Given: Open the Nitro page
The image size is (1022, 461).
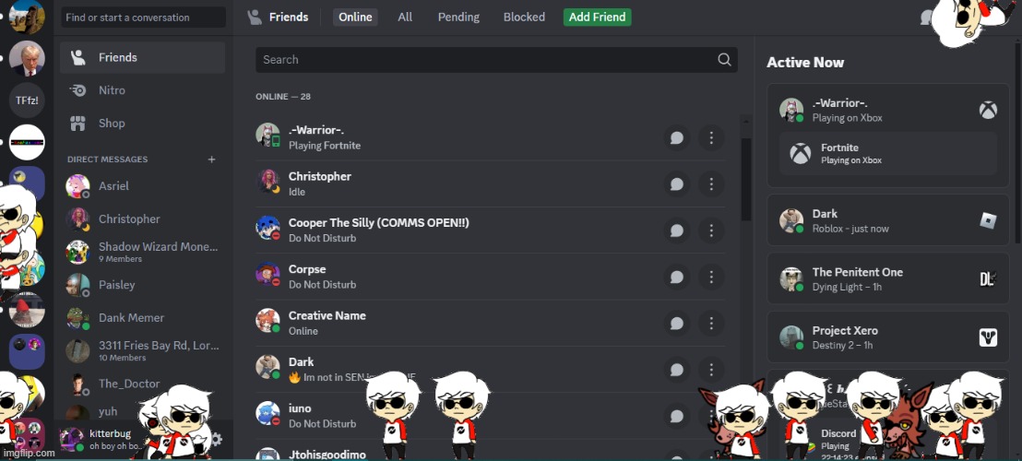Looking at the screenshot, I should click(142, 90).
